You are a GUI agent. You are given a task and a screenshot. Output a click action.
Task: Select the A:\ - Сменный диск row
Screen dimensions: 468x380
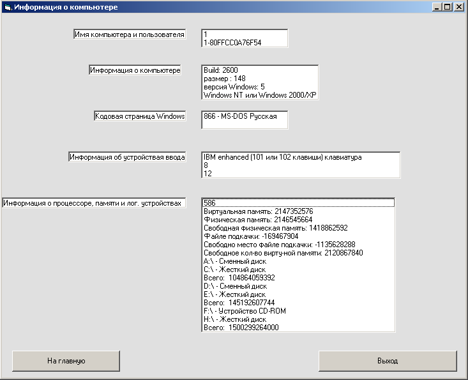(298, 261)
